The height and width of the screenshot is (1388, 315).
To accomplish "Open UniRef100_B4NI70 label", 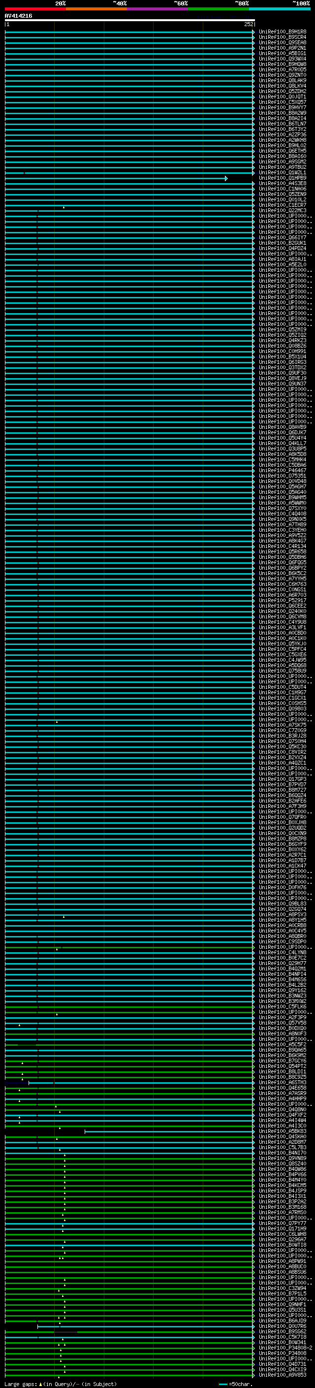I will (x=283, y=1153).
